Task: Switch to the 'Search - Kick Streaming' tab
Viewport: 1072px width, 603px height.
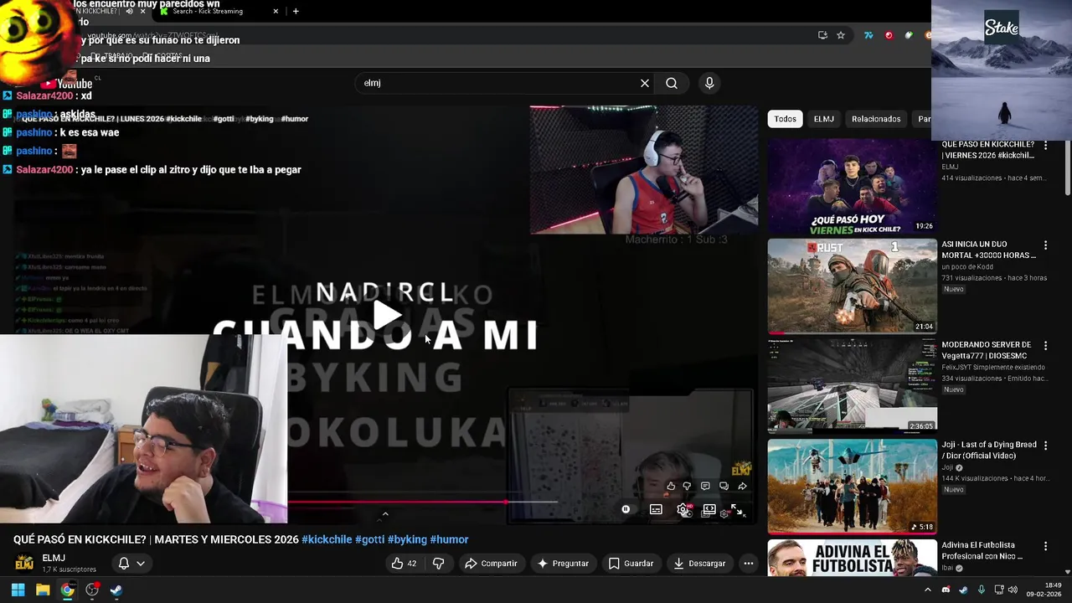Action: coord(219,11)
